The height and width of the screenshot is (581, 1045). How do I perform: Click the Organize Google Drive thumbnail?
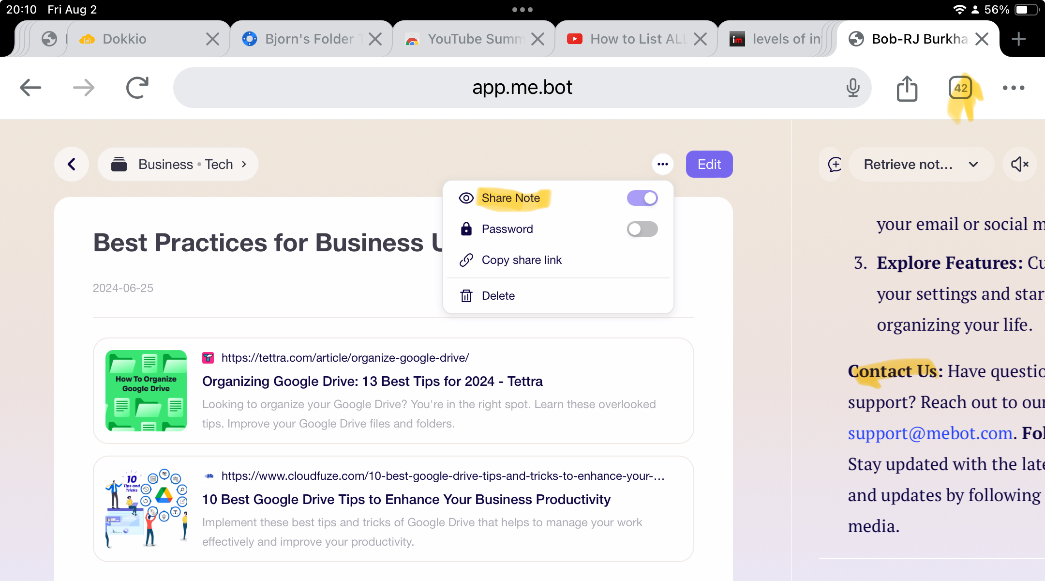[146, 391]
